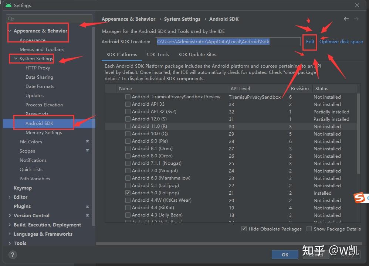Open the SDK Update Sites tab
Screen dimensions: 369x266
(x=197, y=54)
